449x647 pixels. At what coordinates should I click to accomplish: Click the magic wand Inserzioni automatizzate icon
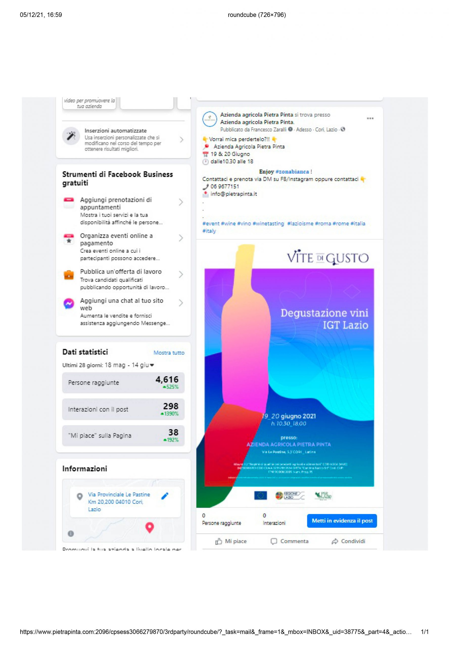coord(71,136)
